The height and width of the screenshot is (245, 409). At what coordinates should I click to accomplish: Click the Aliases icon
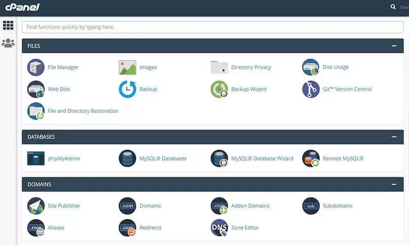(x=36, y=228)
